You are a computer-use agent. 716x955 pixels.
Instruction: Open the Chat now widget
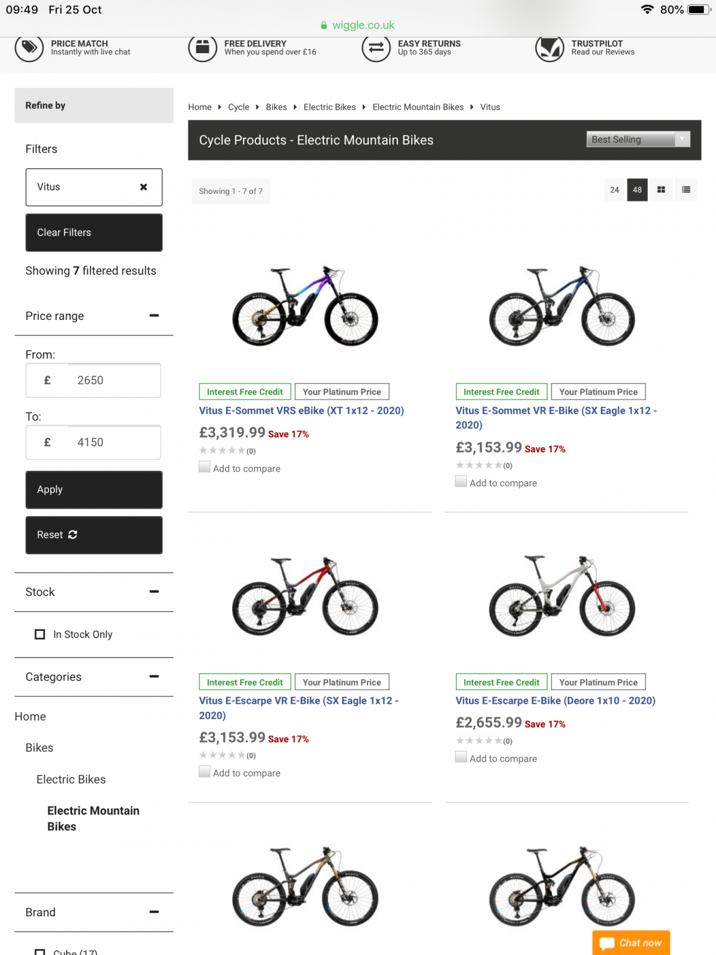(631, 942)
